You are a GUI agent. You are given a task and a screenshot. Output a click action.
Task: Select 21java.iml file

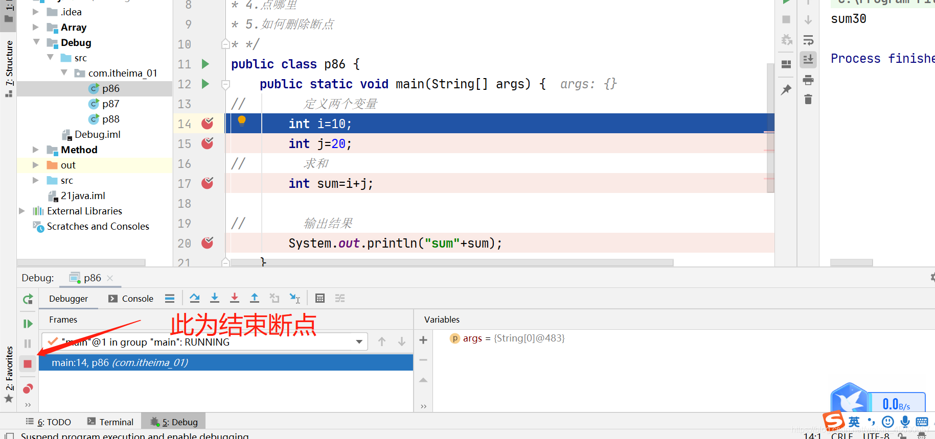click(77, 196)
